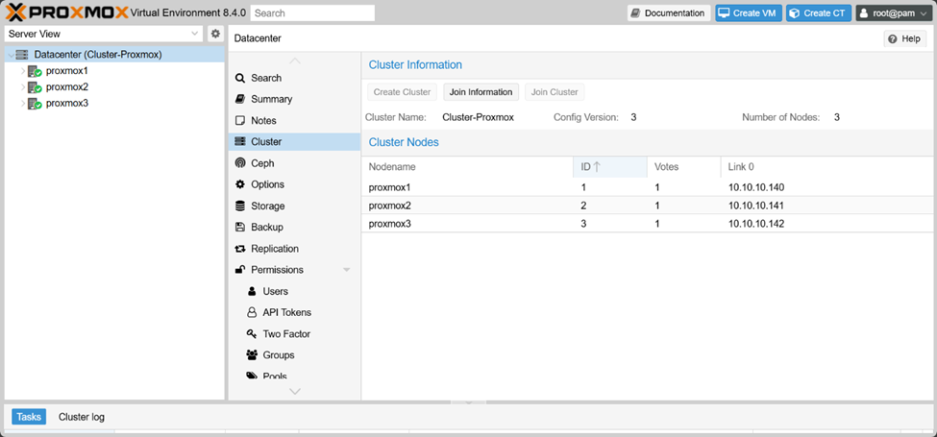Viewport: 937px width, 437px height.
Task: Click the proxmox1 node server icon
Action: [35, 71]
